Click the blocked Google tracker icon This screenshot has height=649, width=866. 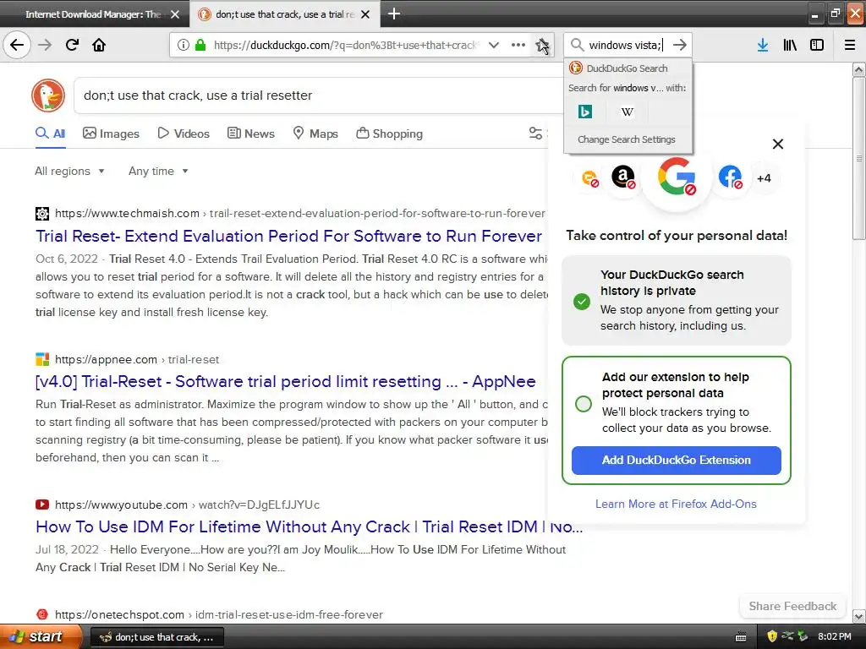677,177
